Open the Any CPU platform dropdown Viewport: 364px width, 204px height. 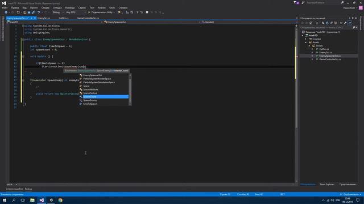(76, 12)
